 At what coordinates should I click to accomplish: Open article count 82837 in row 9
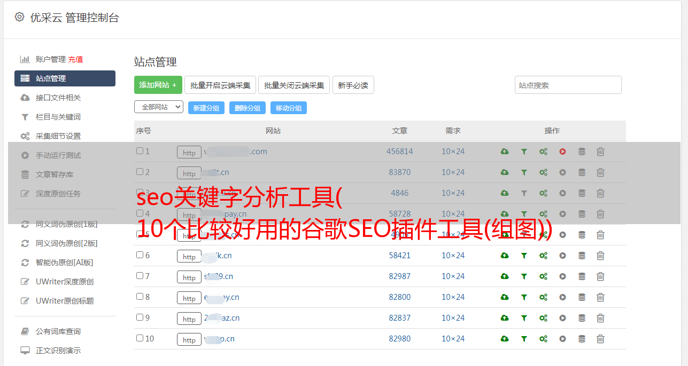[400, 318]
